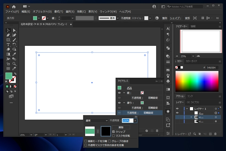
Task: Click the 解除 button
Action: pos(121,127)
